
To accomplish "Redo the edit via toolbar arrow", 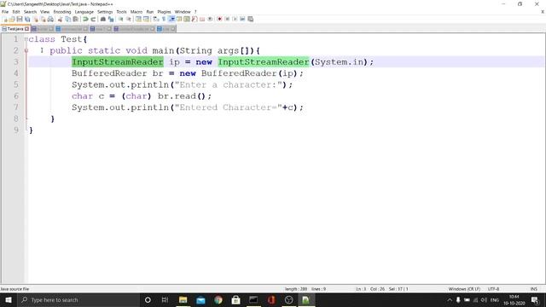I will (93, 19).
